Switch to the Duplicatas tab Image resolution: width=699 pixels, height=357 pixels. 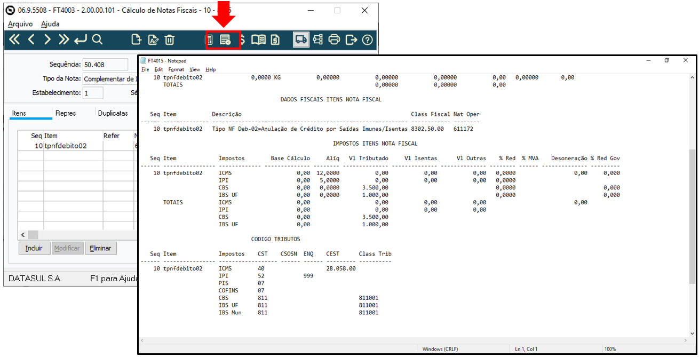(113, 113)
